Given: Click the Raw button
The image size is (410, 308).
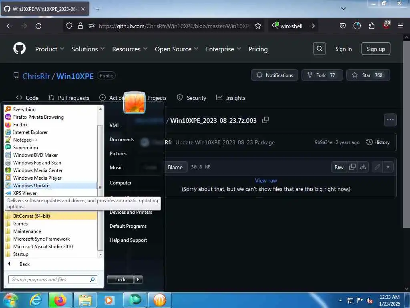Looking at the screenshot, I should (339, 167).
